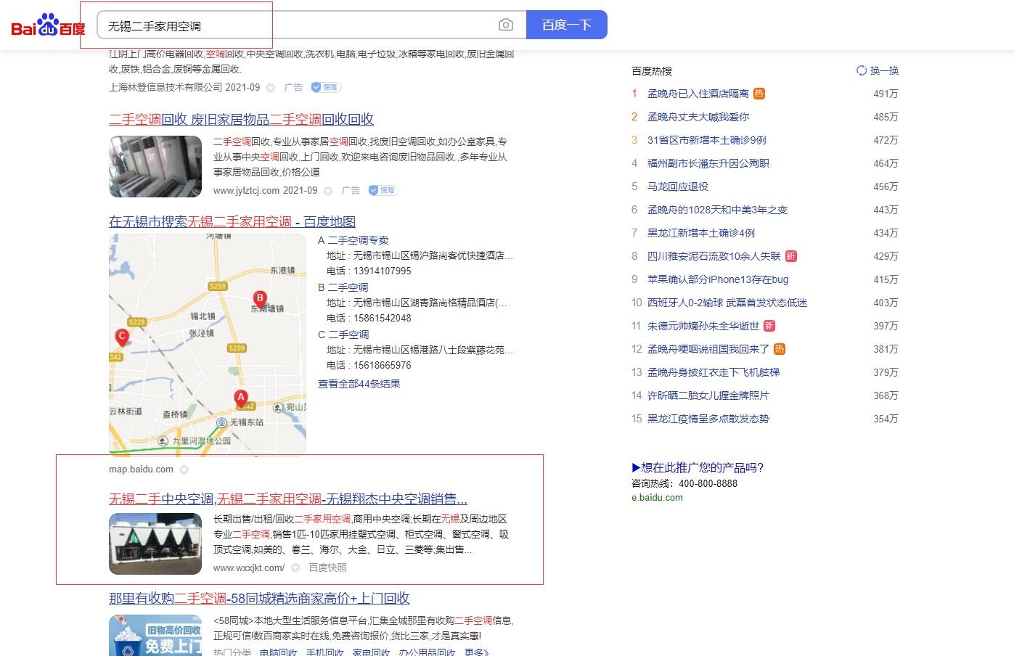Open hot search 四川雅安泥石流致10余人失联

[714, 256]
